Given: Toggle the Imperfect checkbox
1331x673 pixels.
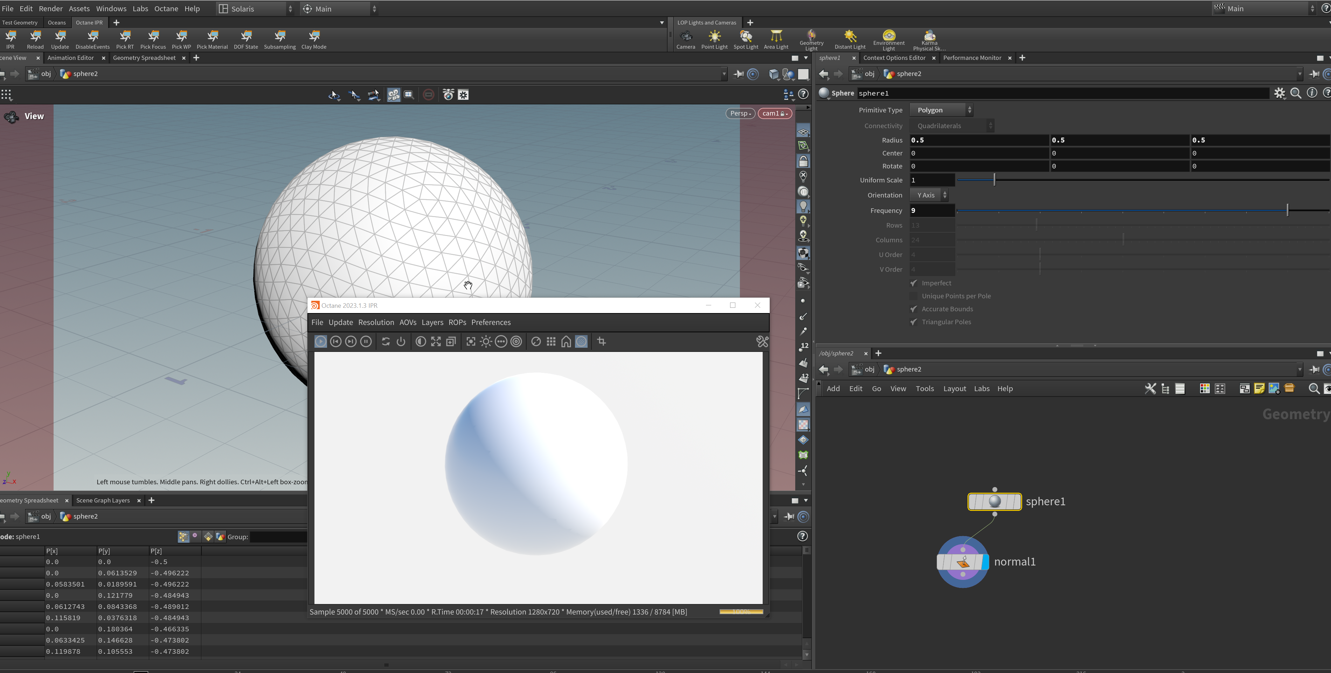Looking at the screenshot, I should coord(914,283).
